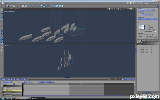The width and height of the screenshot is (160, 100).
Task: Click the Ring selection tool button
Action: tap(142, 19)
